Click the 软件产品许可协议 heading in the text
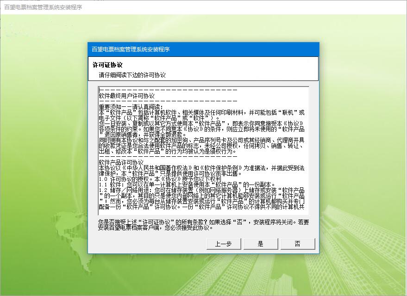The width and height of the screenshot is (407, 296). coord(121,162)
